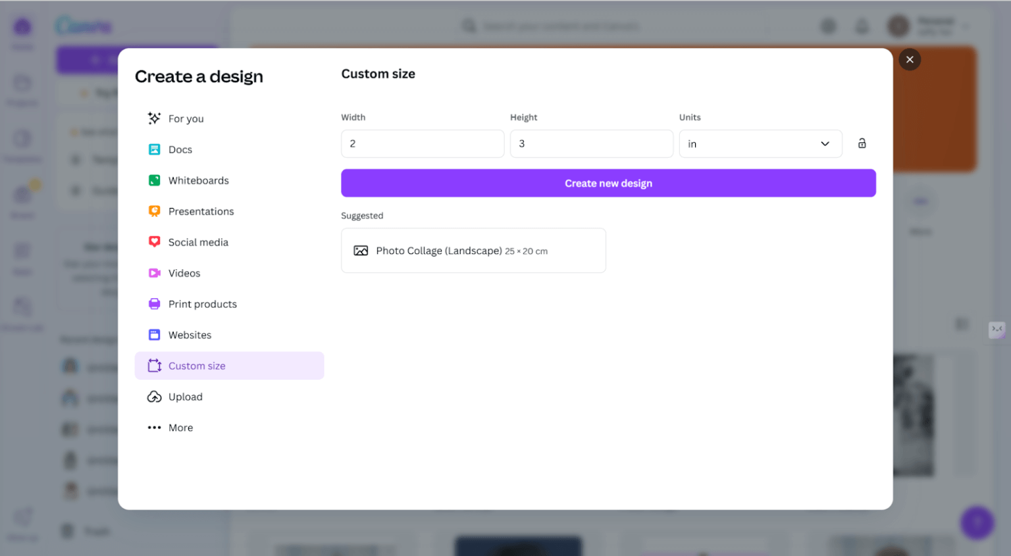Close the Create a design dialog
Viewport: 1011px width, 556px height.
tap(909, 60)
